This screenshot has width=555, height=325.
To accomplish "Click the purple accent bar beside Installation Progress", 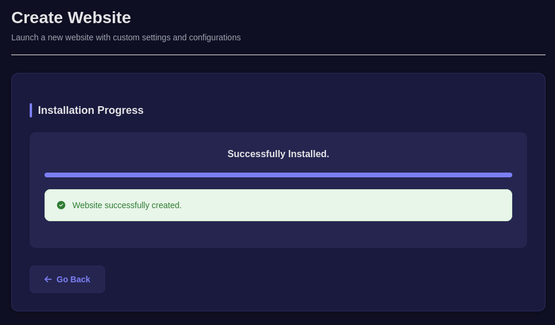I will pos(31,110).
